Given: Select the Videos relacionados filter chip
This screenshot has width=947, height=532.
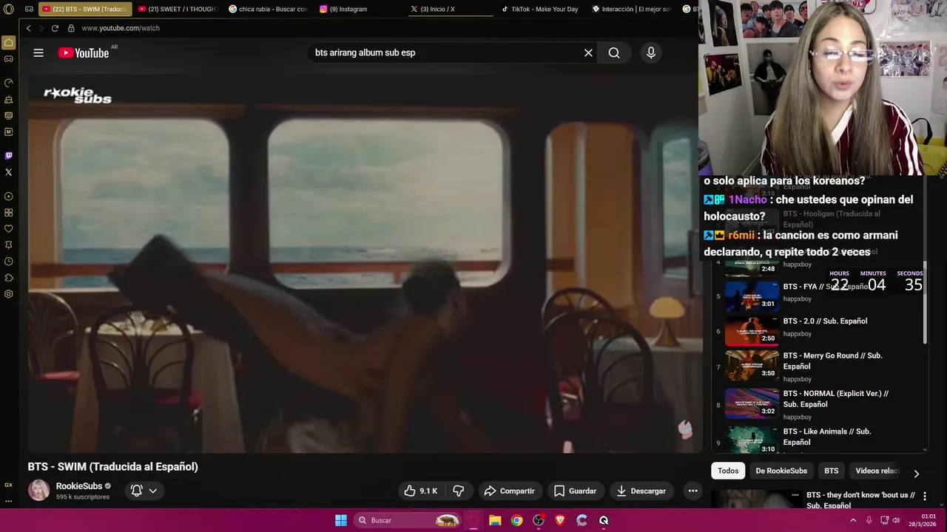Looking at the screenshot, I should 877,471.
